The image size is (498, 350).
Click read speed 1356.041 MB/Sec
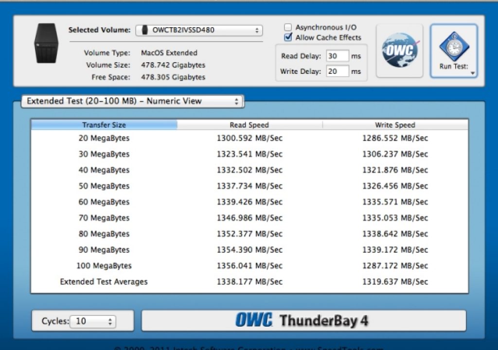coord(249,265)
